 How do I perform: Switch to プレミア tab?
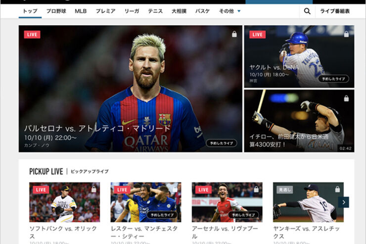(105, 11)
